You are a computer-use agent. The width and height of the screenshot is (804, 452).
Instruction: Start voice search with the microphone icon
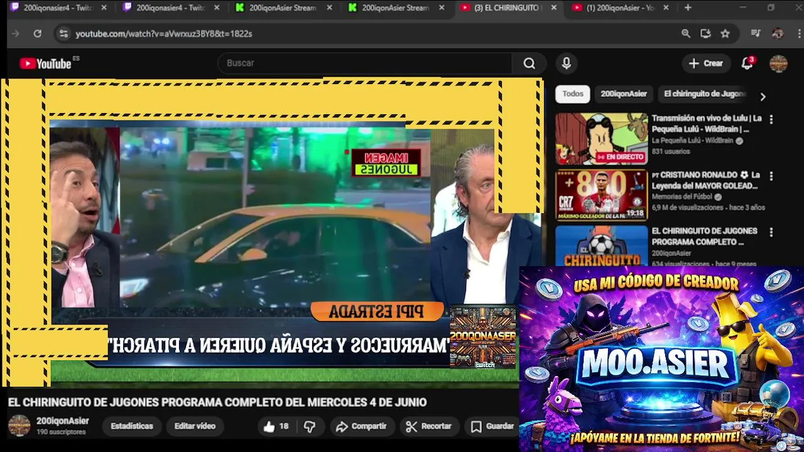(x=566, y=63)
